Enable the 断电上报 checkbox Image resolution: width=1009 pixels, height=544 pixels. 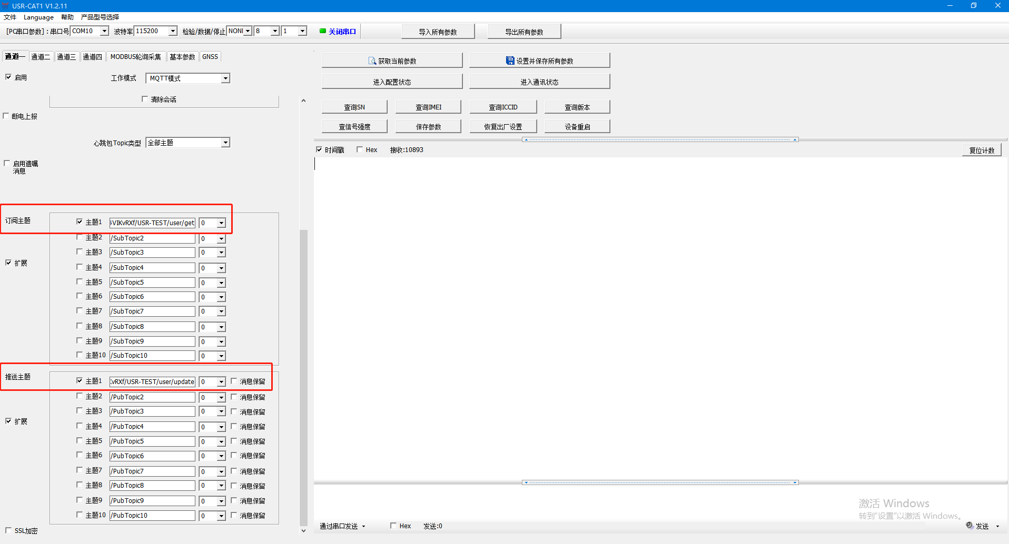pyautogui.click(x=7, y=116)
